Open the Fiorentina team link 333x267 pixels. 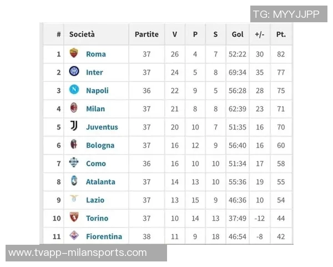coord(104,236)
